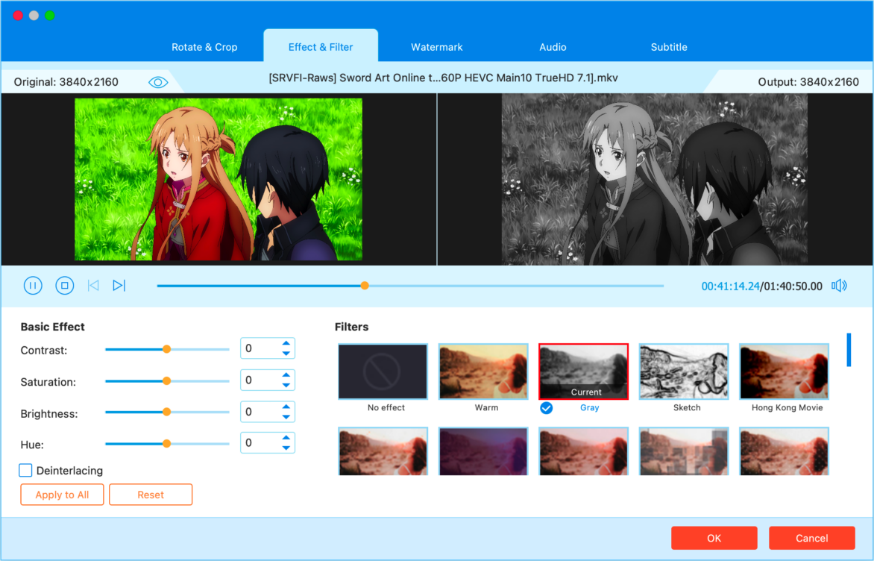Screen dimensions: 874x561
Task: Reset the basic effect settings
Action: click(x=151, y=495)
